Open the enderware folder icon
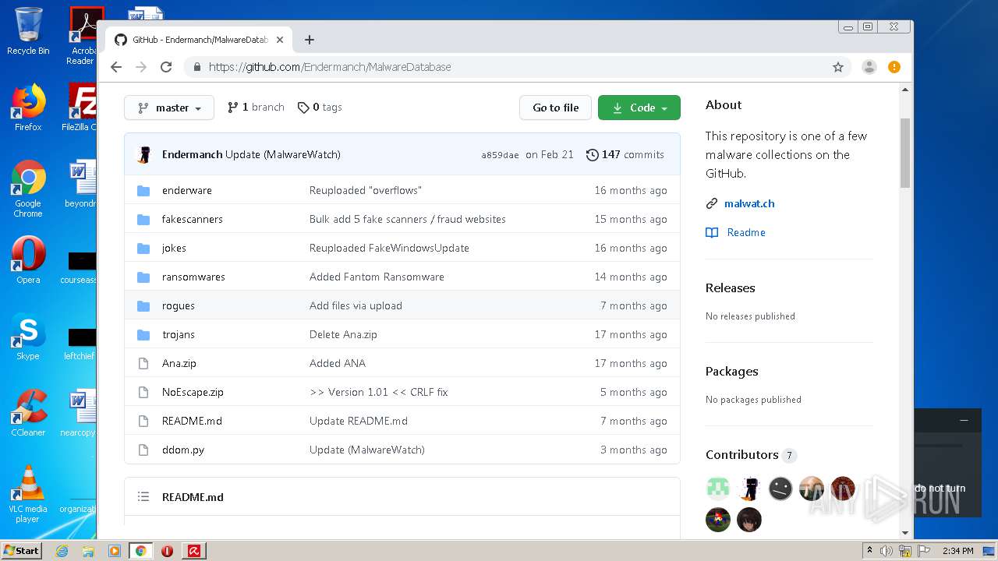Screen dimensions: 998x561 pyautogui.click(x=143, y=190)
